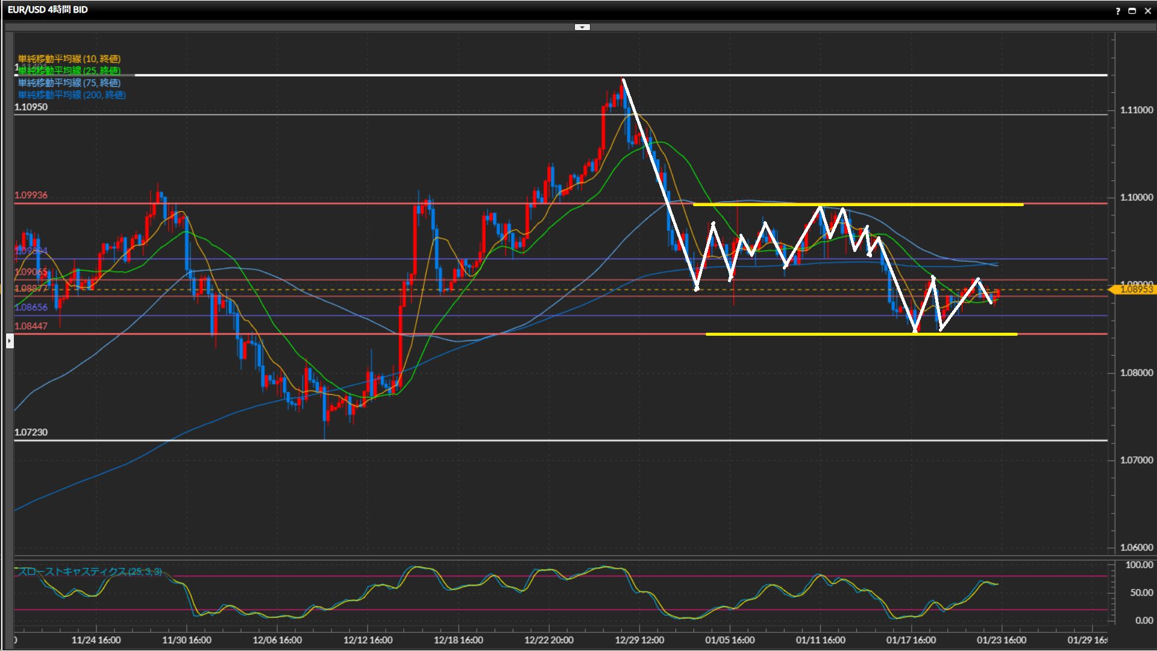The width and height of the screenshot is (1157, 651).
Task: Click the 75-period moving average label
Action: [69, 83]
